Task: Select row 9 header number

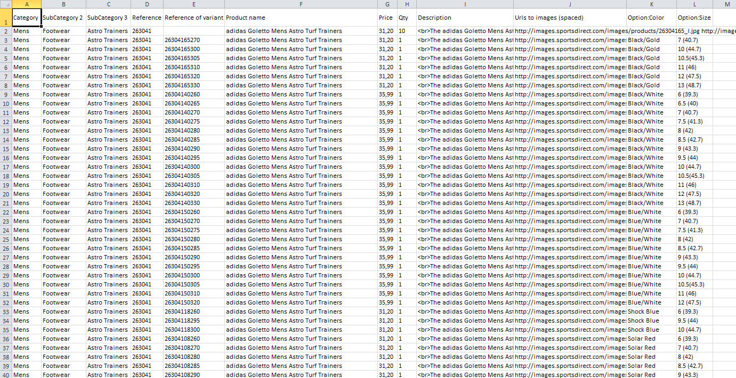Action: click(x=5, y=95)
